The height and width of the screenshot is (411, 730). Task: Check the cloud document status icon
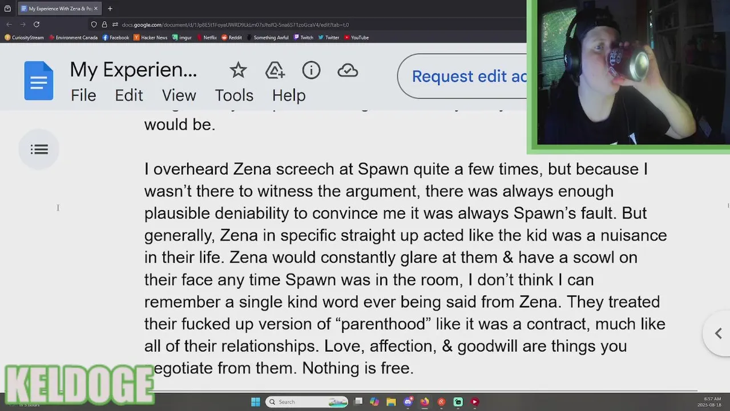[348, 71]
